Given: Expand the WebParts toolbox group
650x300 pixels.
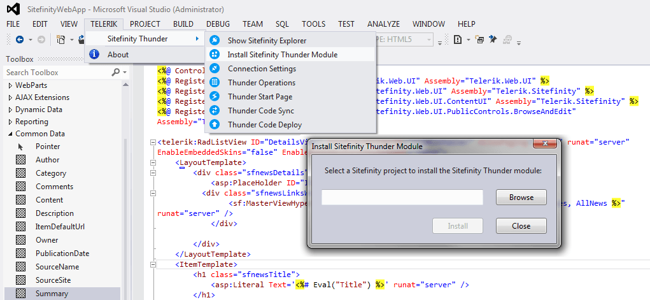Looking at the screenshot, I should pyautogui.click(x=10, y=85).
